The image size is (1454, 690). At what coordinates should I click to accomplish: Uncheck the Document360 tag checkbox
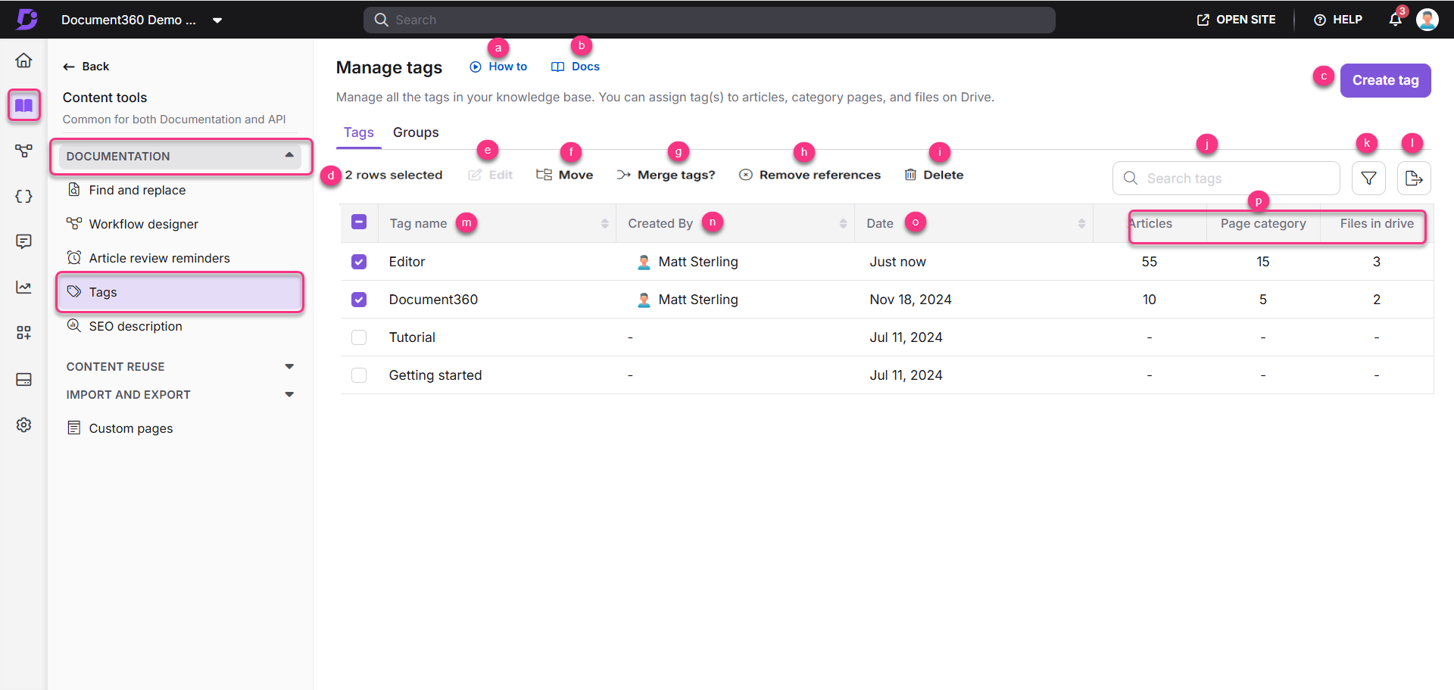point(359,300)
